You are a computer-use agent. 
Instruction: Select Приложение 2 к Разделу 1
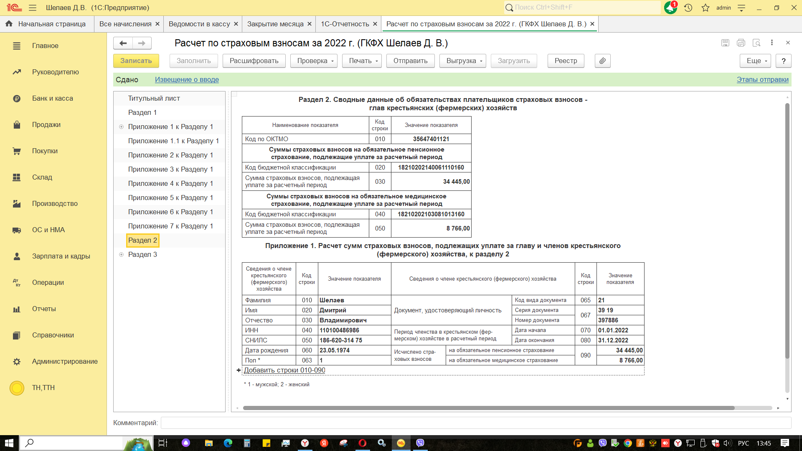[x=170, y=155]
